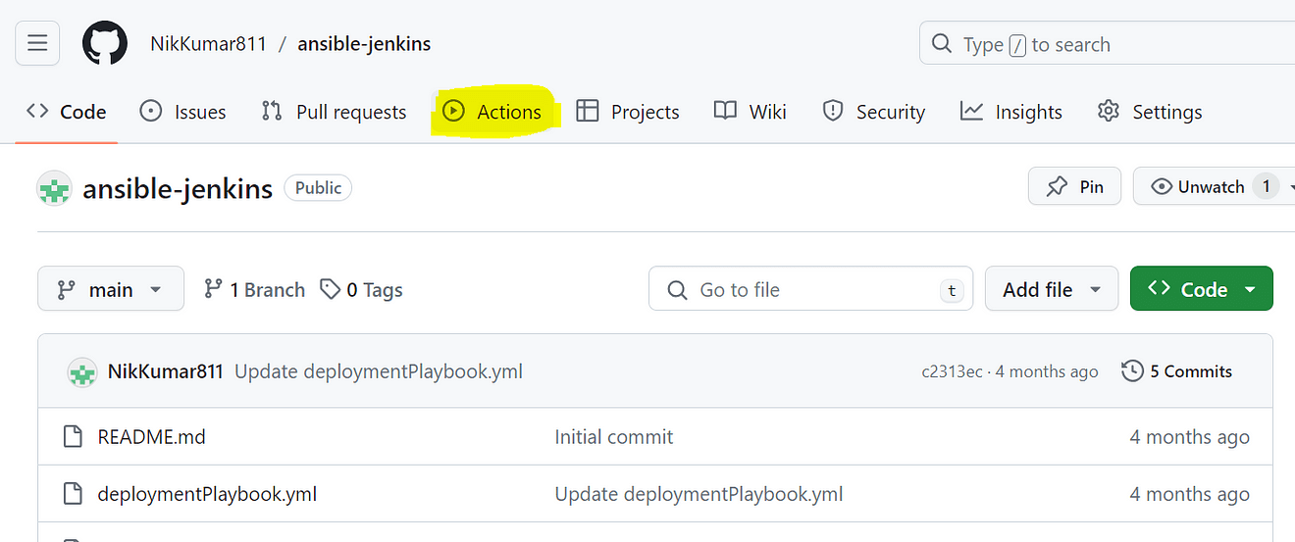Expand the main branch dropdown

pos(110,289)
